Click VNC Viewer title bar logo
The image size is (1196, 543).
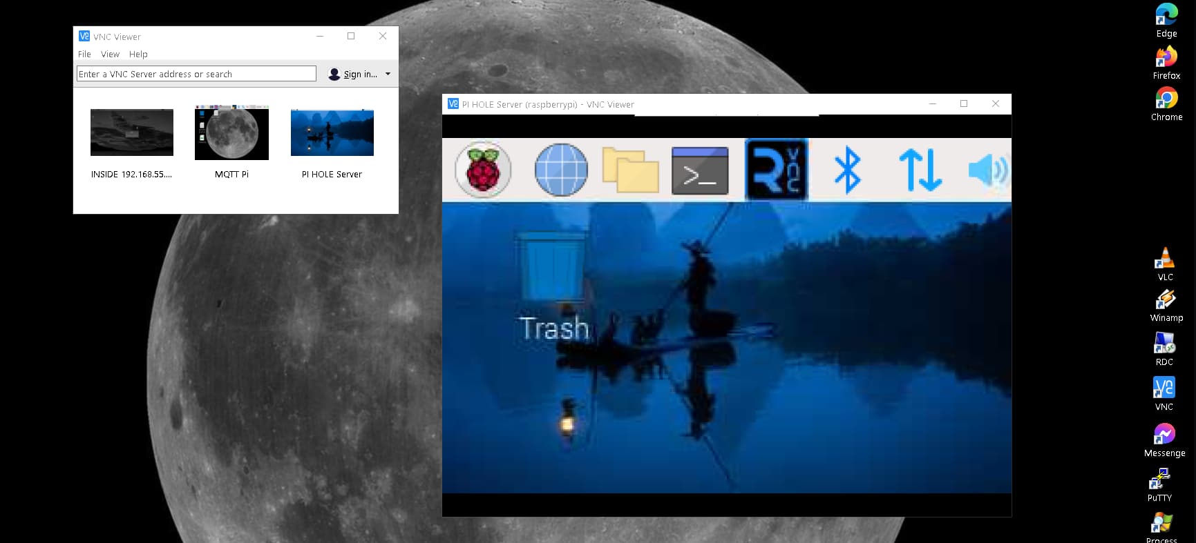[84, 37]
